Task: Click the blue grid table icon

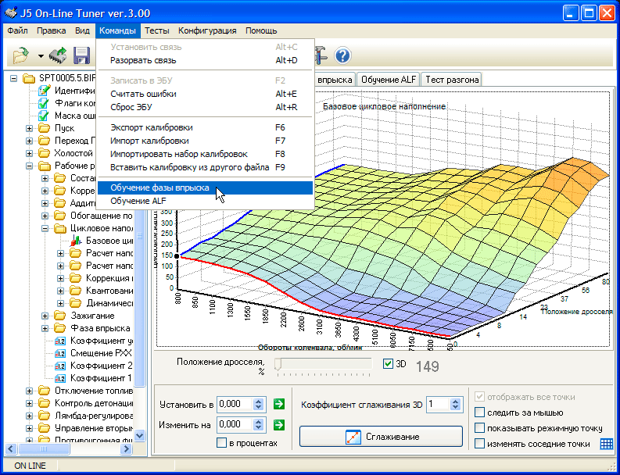Action: [x=605, y=444]
